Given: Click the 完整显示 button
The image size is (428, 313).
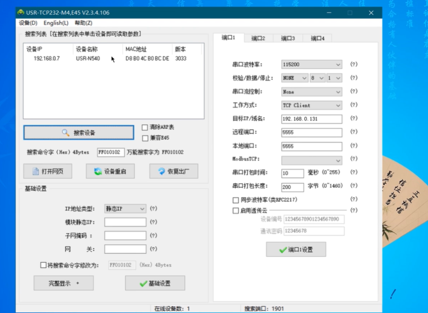Looking at the screenshot, I should pos(63,283).
